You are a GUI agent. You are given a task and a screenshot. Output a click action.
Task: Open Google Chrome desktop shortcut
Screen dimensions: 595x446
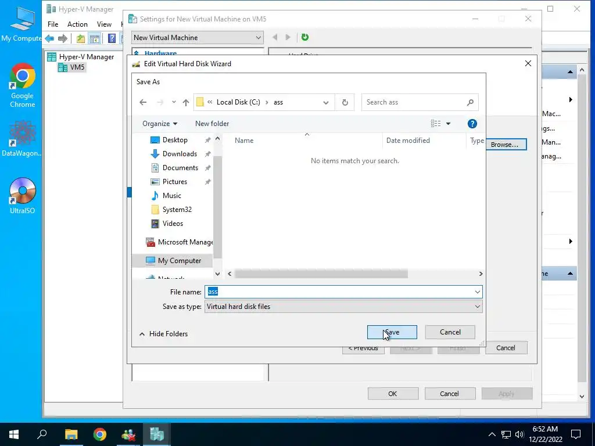tap(23, 86)
